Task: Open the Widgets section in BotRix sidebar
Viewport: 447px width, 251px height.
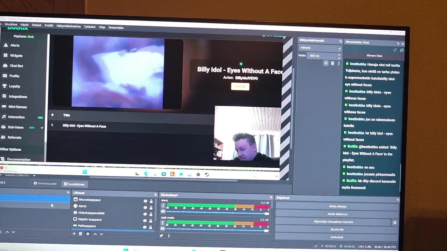Action: pos(13,55)
